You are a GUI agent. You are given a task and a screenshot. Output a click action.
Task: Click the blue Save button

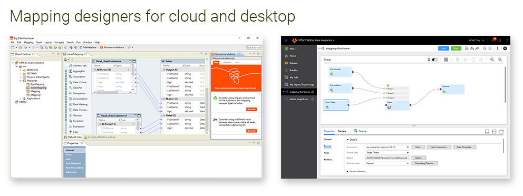tap(443, 48)
